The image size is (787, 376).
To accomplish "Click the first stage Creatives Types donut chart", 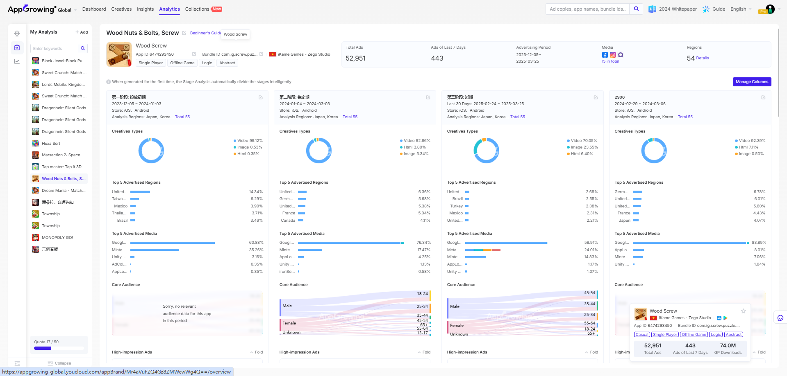I will (x=151, y=151).
